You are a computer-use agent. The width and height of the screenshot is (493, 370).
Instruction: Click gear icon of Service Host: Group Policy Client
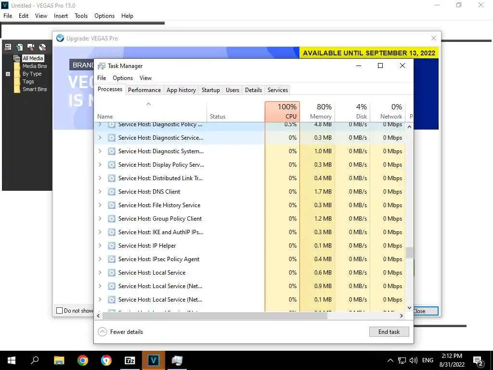coord(111,219)
